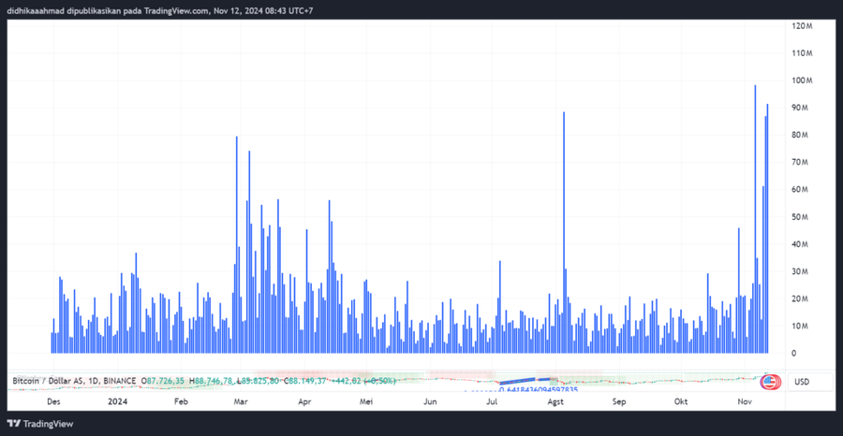This screenshot has height=436, width=843.
Task: Click the Mei month marker
Action: click(x=367, y=401)
